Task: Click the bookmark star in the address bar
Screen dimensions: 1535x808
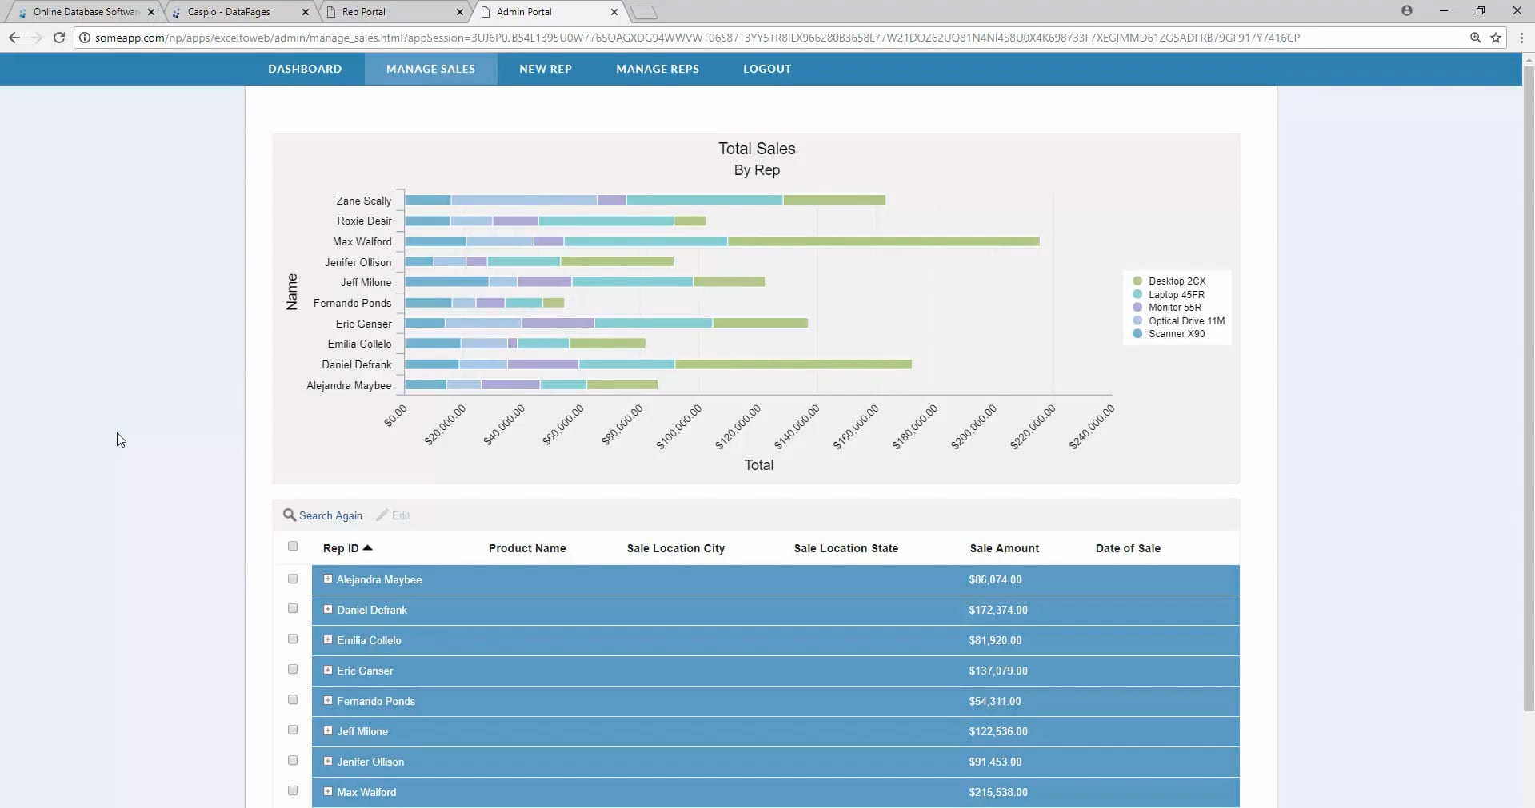Action: pos(1496,37)
